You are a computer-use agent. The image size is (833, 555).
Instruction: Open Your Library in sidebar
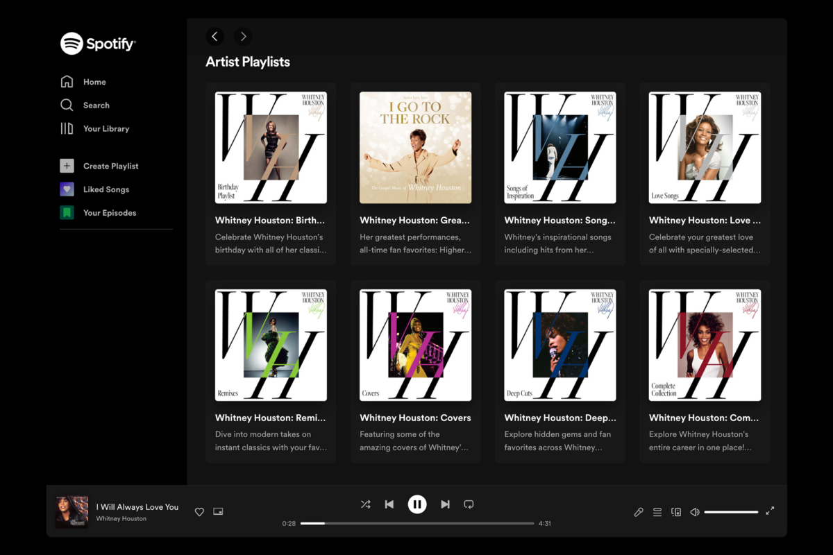94,128
